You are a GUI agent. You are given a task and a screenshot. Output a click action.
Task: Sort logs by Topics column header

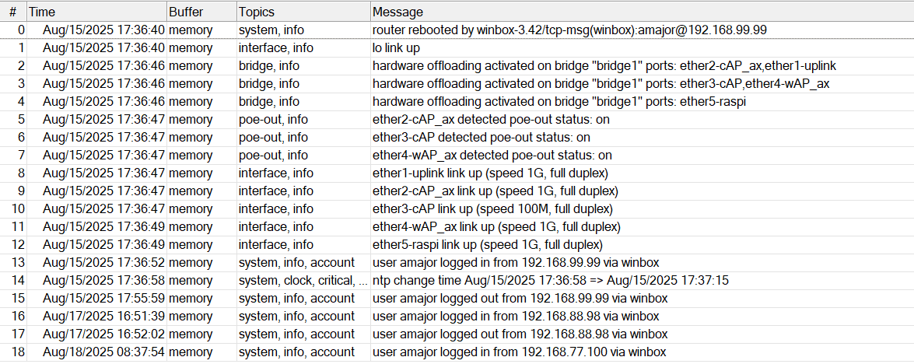click(303, 12)
